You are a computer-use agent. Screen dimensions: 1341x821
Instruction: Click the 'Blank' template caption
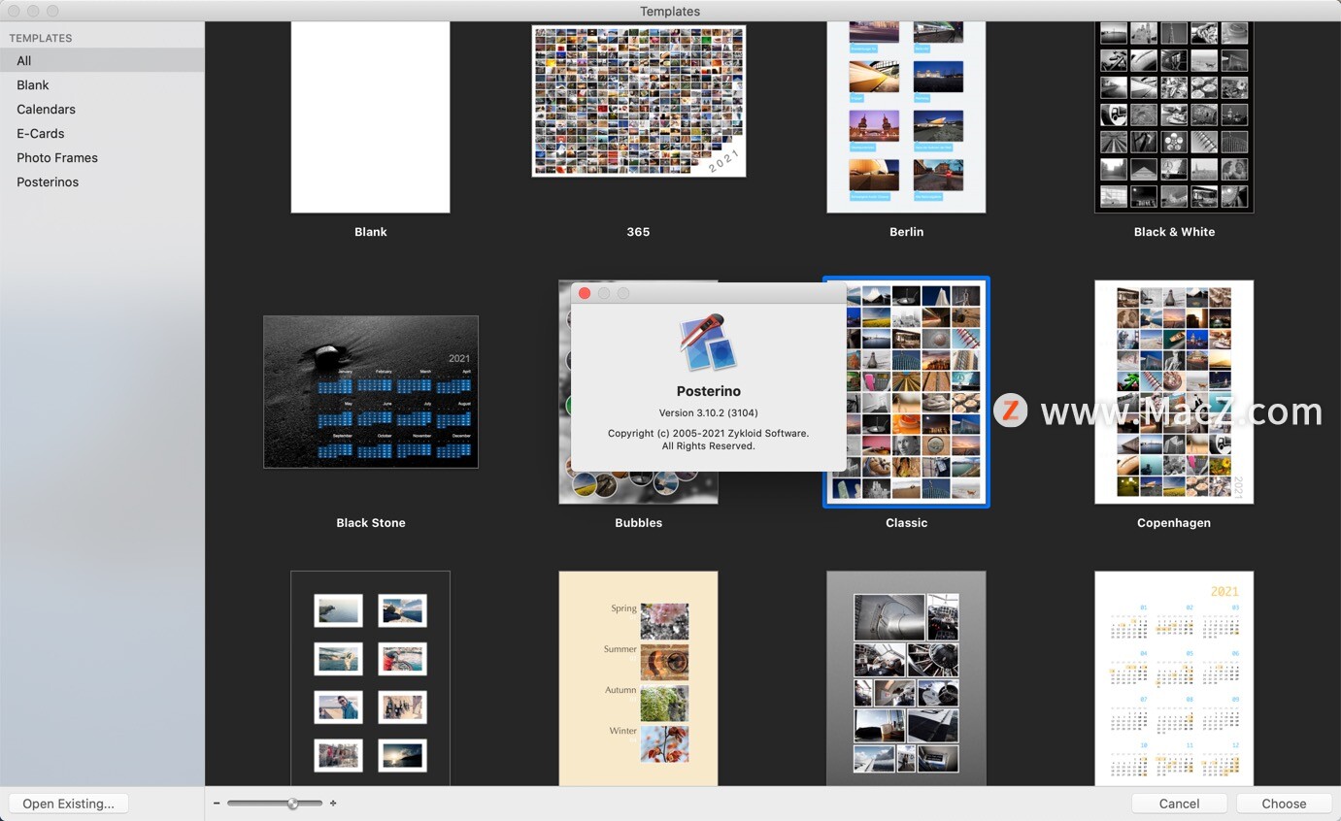click(x=370, y=231)
